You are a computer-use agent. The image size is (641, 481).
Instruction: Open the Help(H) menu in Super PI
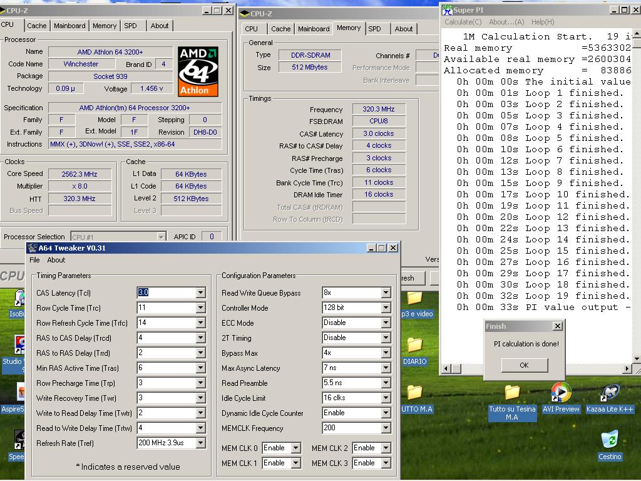[x=543, y=22]
